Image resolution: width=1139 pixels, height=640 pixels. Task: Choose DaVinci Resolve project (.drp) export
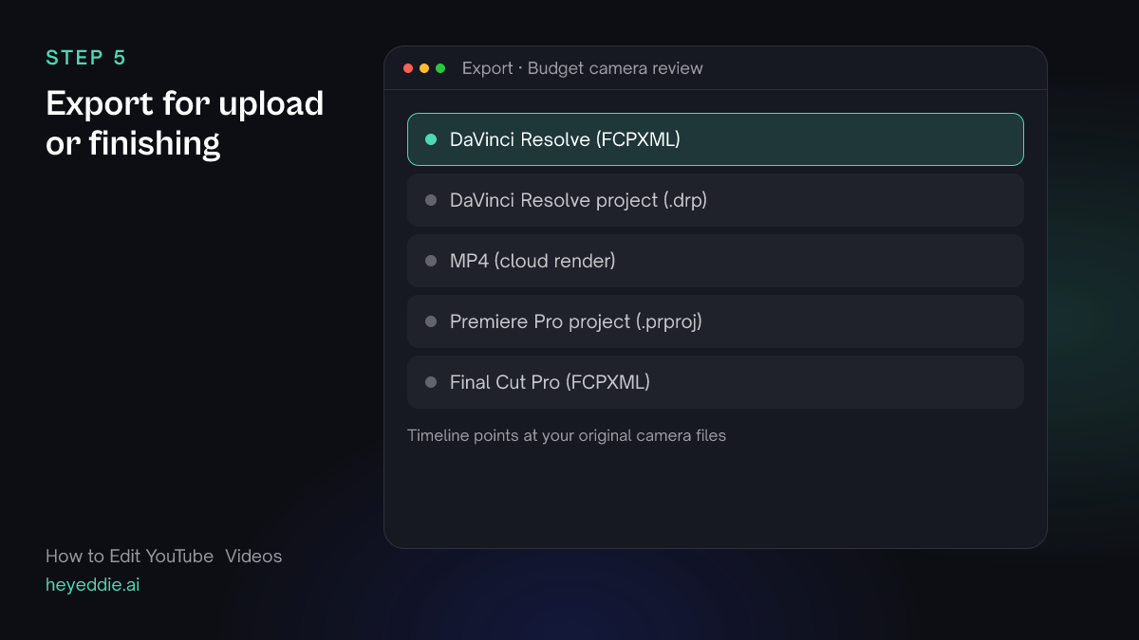click(x=716, y=200)
